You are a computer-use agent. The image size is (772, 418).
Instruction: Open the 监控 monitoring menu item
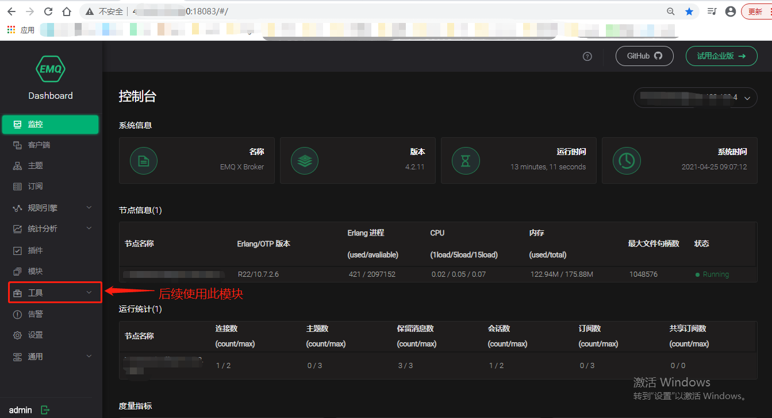[x=51, y=124]
